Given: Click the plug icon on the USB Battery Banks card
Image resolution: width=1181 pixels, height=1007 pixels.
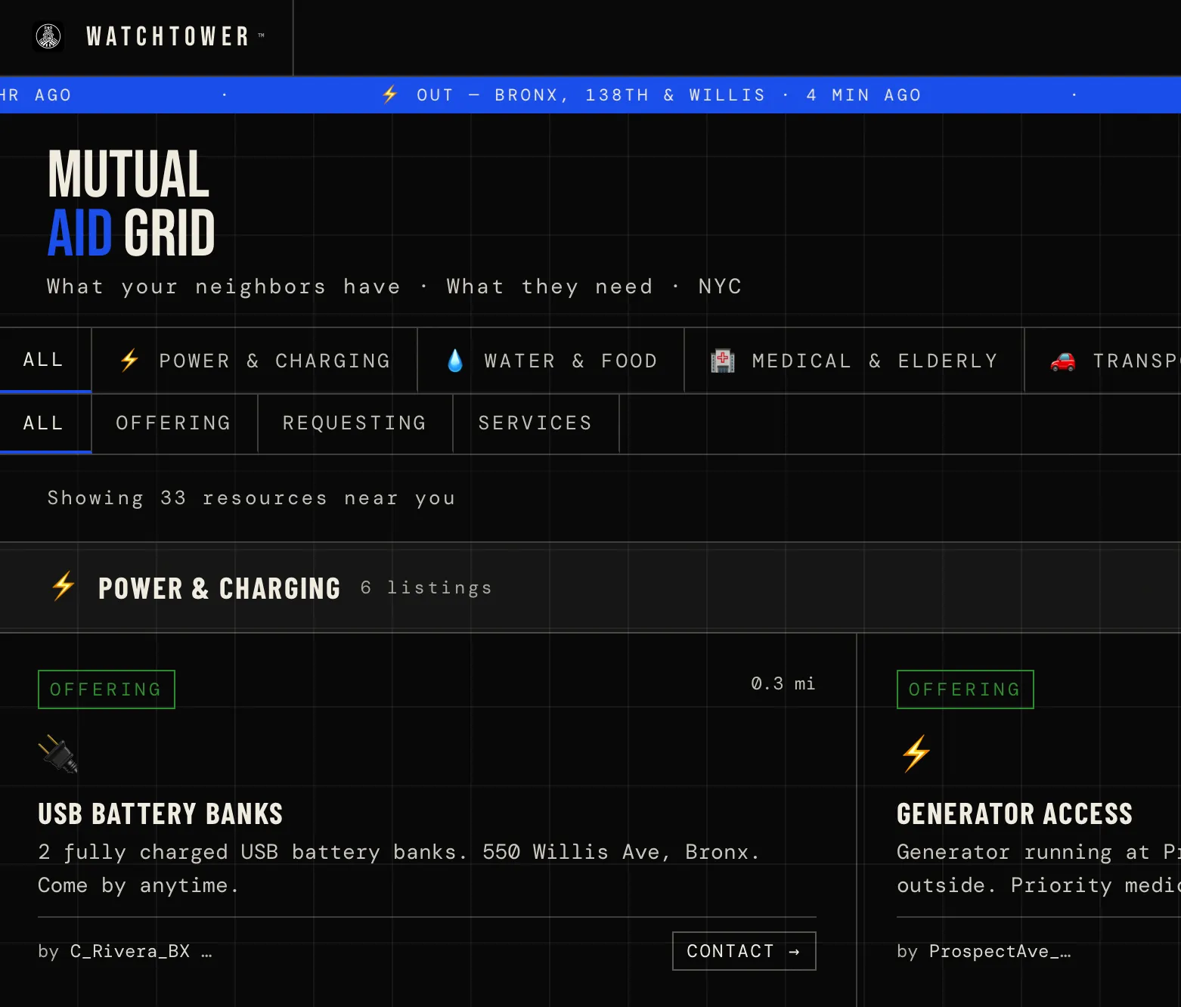Looking at the screenshot, I should (57, 754).
